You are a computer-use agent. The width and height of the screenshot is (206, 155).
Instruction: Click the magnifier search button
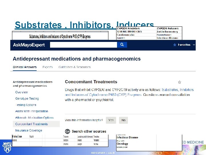pos(122,45)
